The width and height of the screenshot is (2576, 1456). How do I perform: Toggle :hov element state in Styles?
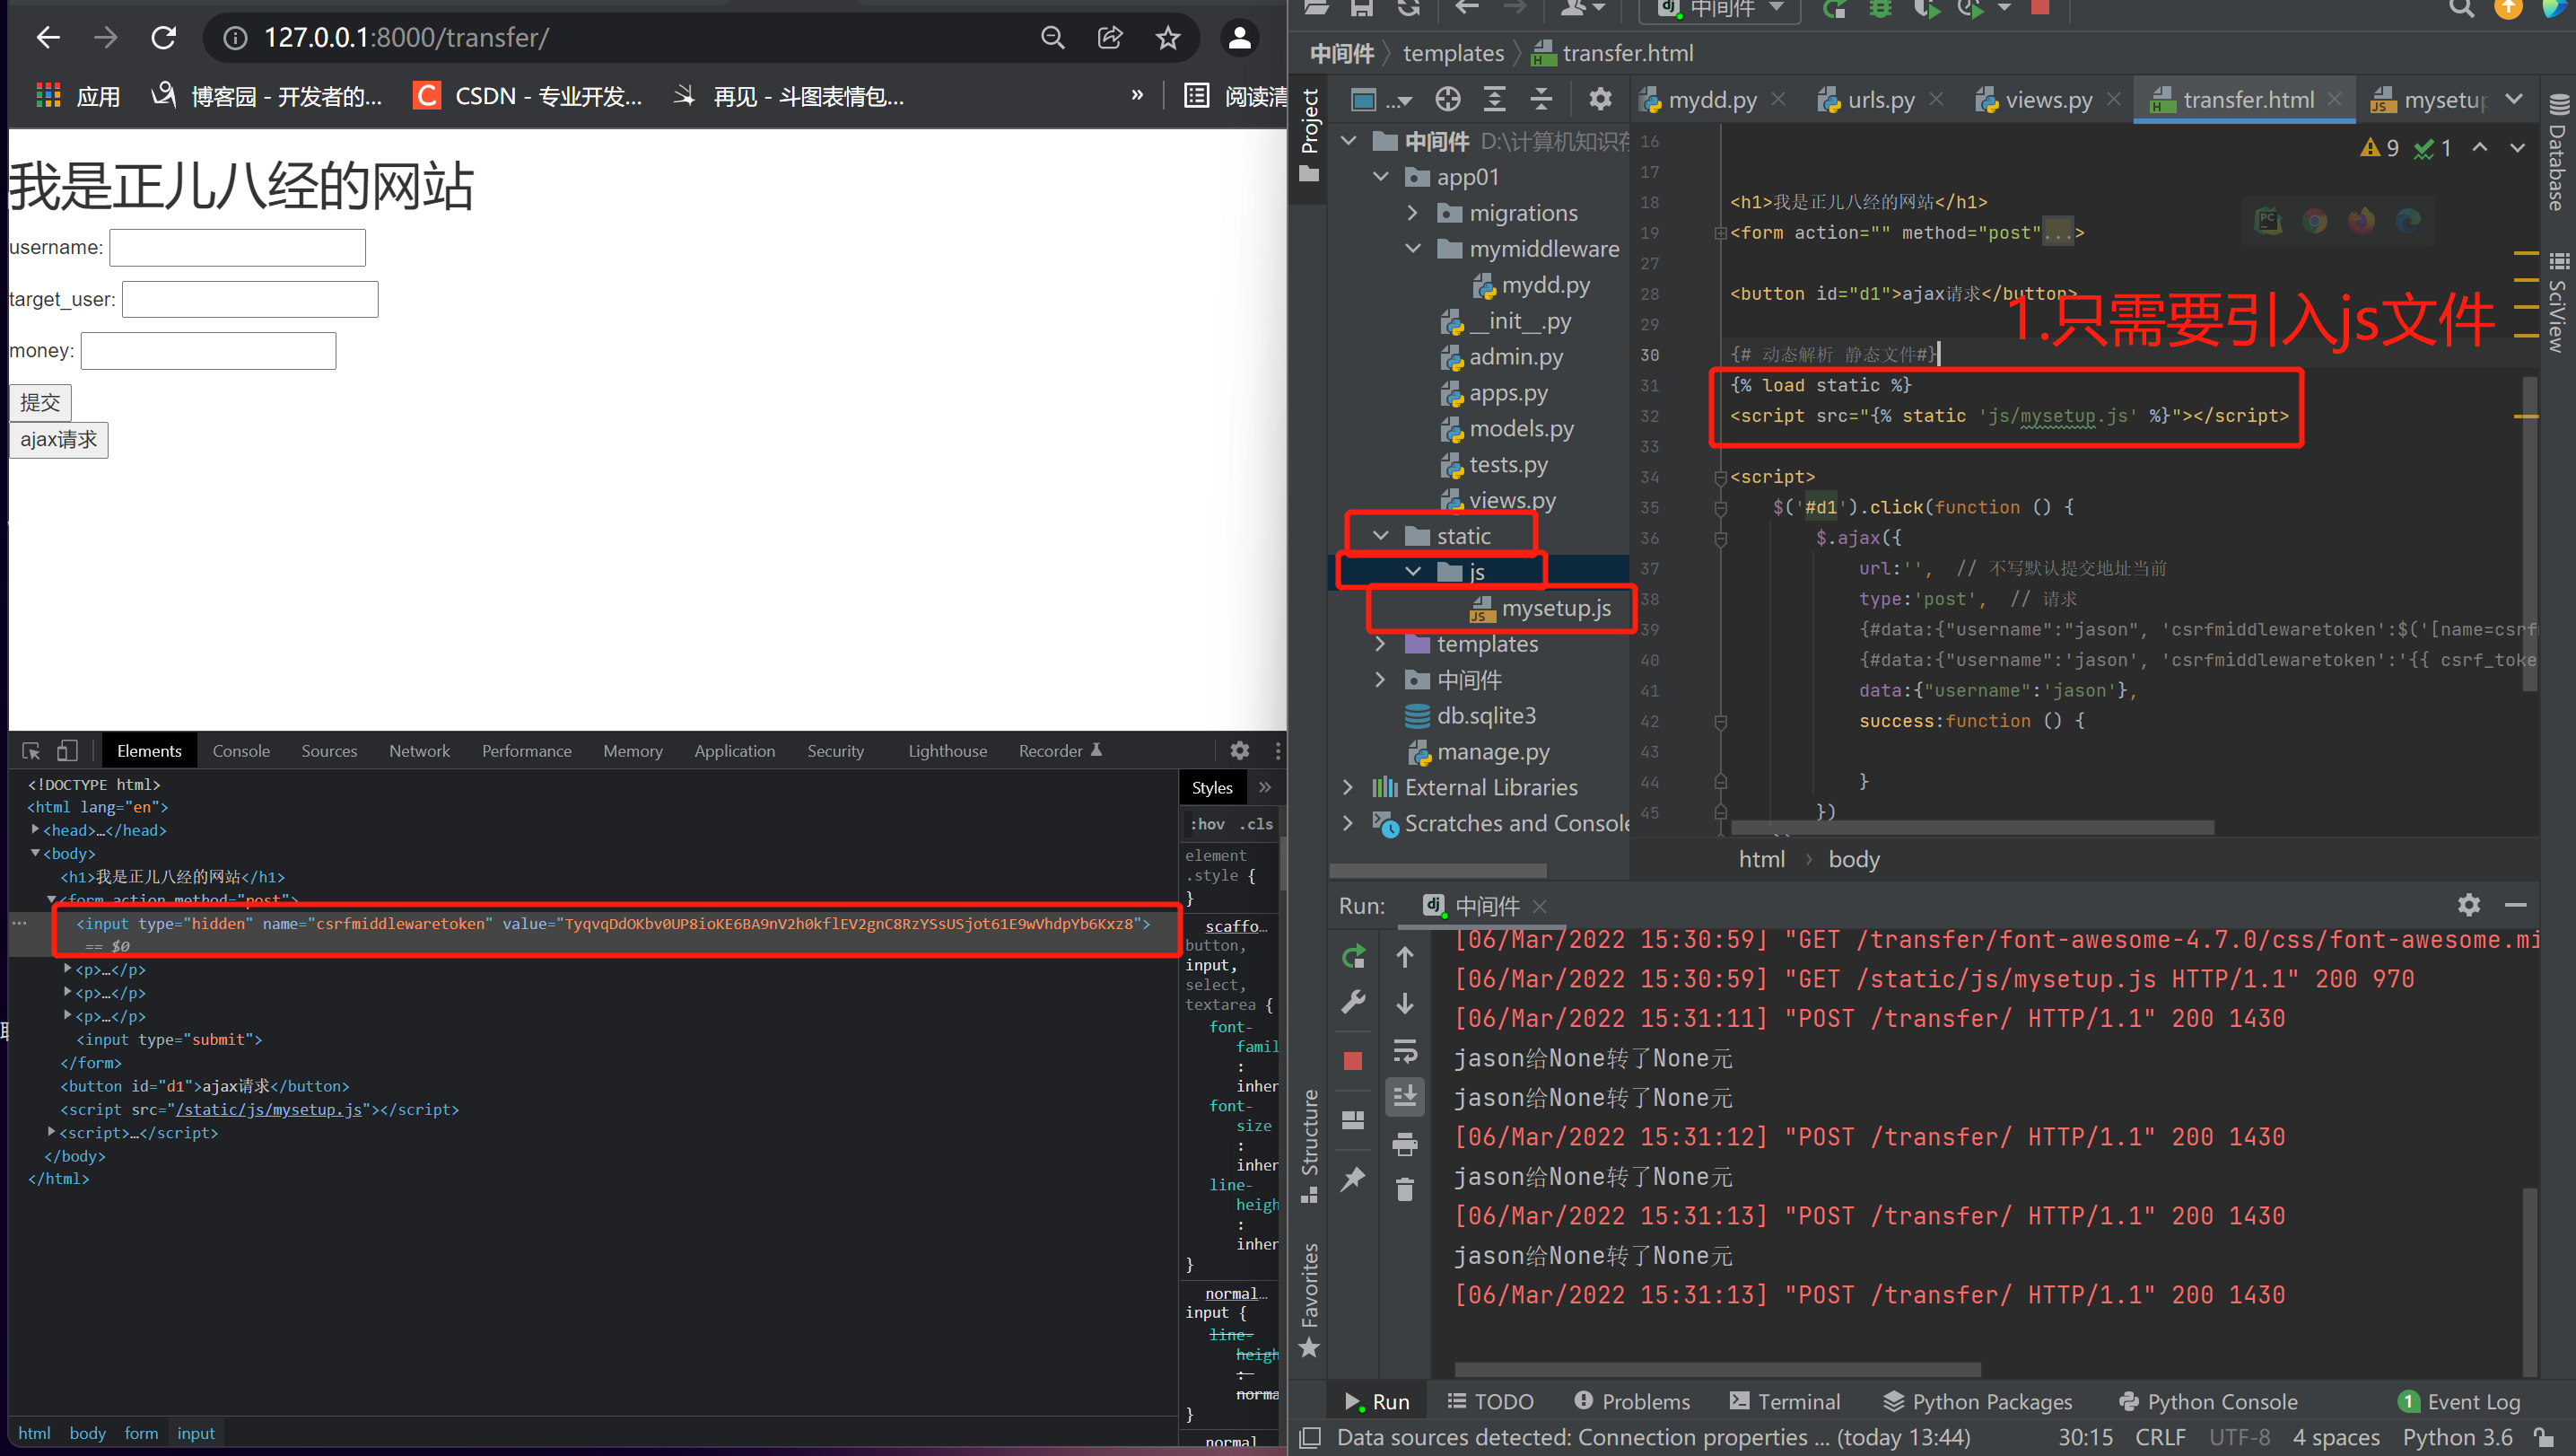click(1207, 823)
